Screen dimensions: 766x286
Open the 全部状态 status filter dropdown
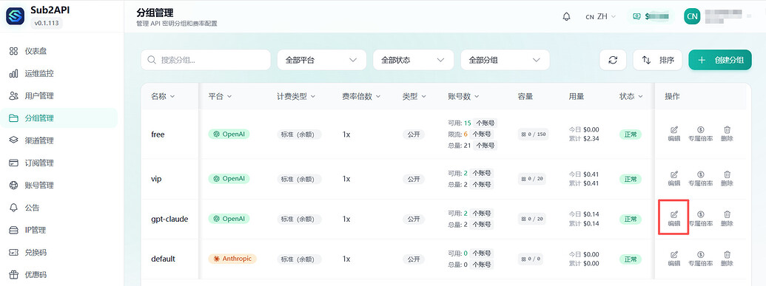coord(413,60)
